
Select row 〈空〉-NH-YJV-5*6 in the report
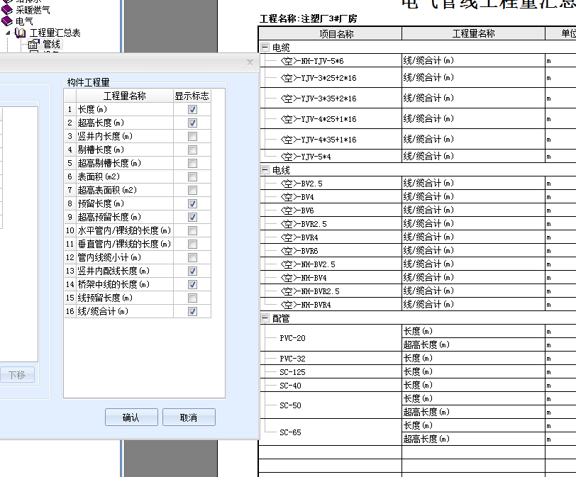click(312, 61)
